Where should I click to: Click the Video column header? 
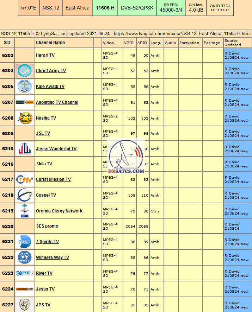tap(112, 43)
